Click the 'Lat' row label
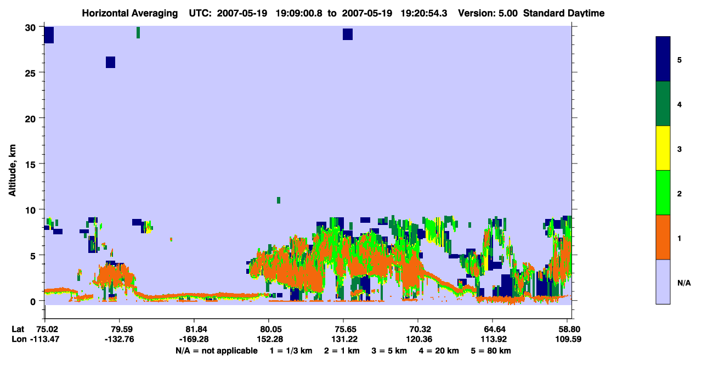Image resolution: width=713 pixels, height=366 pixels. pyautogui.click(x=18, y=329)
